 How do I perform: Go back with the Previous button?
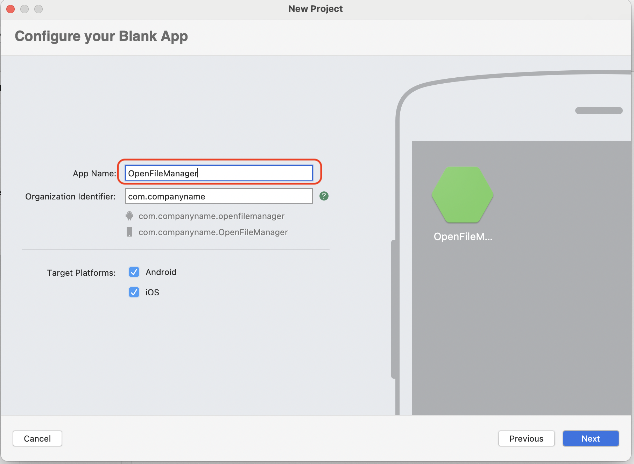[526, 438]
